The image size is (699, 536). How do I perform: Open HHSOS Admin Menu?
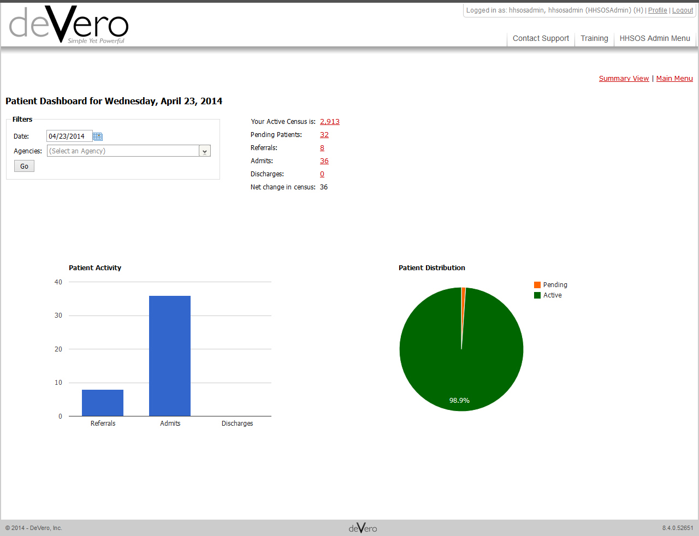tap(655, 38)
